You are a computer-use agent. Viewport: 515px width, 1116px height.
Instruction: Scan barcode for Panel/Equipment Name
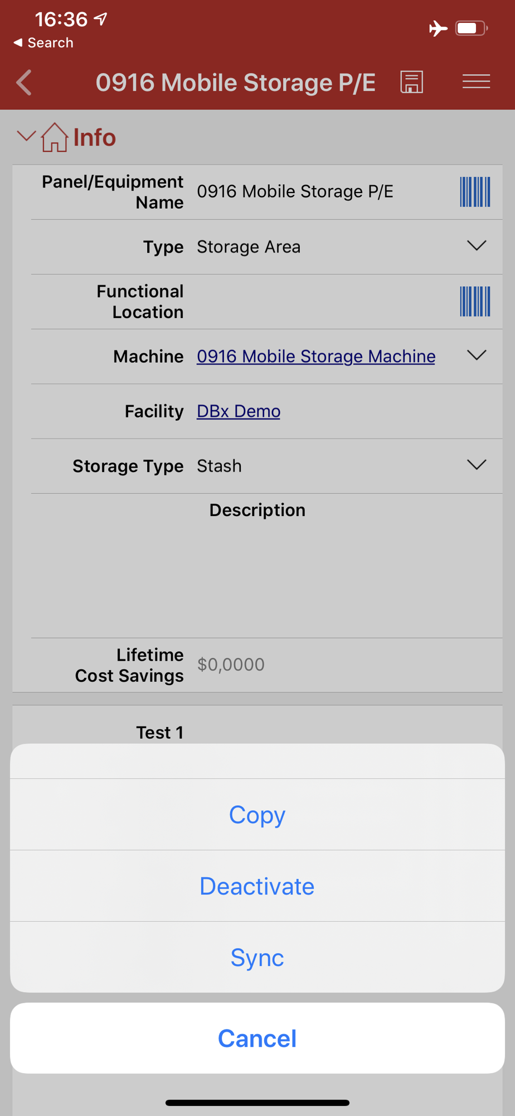[475, 192]
